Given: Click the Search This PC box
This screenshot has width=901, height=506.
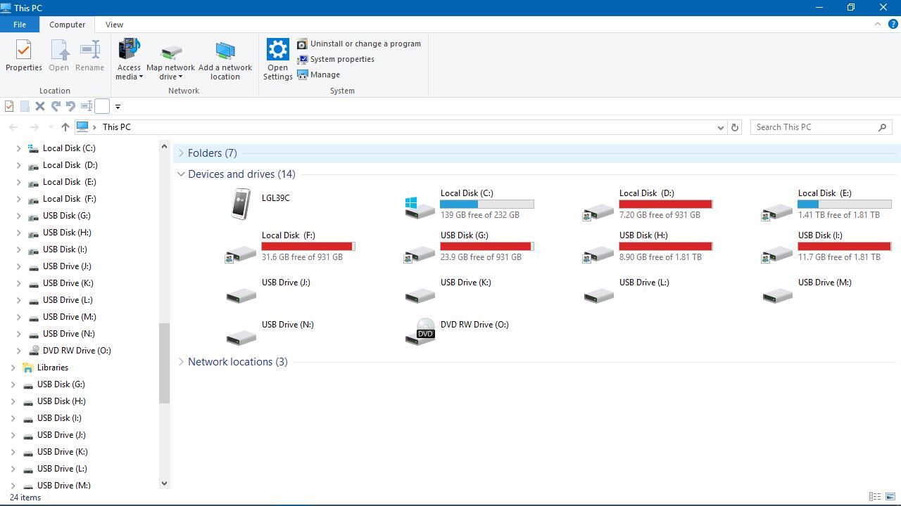Looking at the screenshot, I should pos(821,127).
